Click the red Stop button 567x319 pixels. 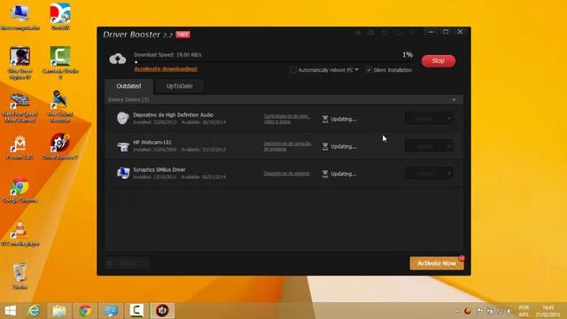(439, 61)
